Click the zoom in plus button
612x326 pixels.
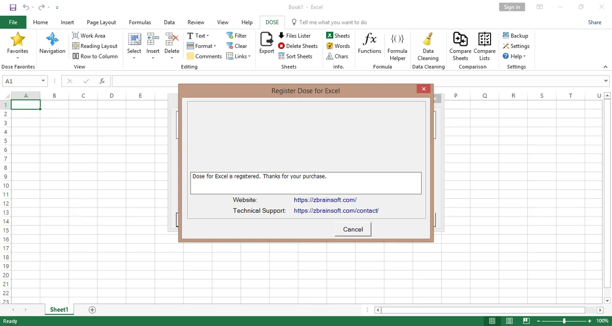[x=590, y=321]
